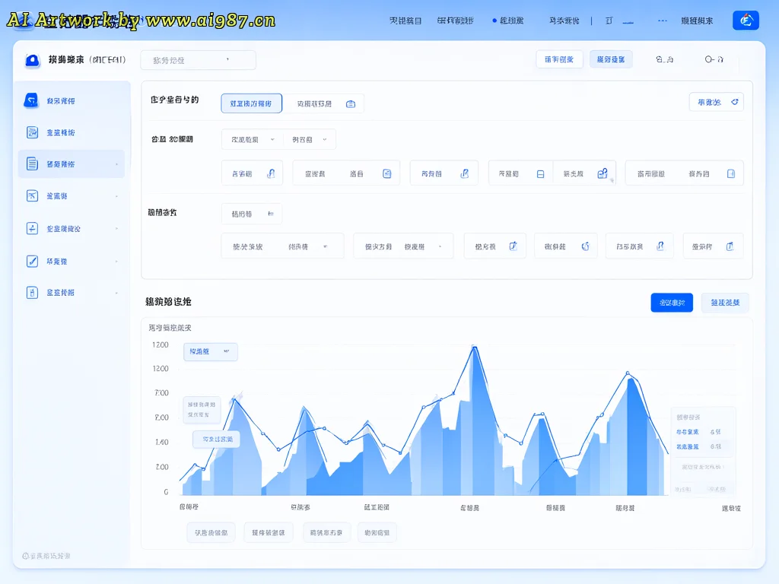Click the icon in the first chip of the upper chip row
Viewport: 779px width, 584px height.
(x=271, y=173)
